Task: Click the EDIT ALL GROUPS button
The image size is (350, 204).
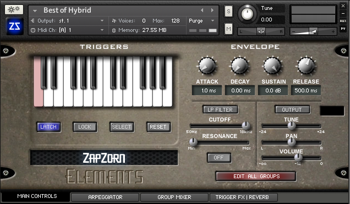Action: [x=256, y=176]
